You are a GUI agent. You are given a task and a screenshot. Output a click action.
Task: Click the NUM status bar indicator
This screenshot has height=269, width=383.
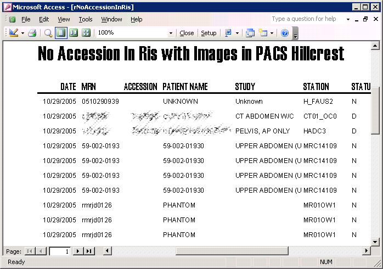326,262
